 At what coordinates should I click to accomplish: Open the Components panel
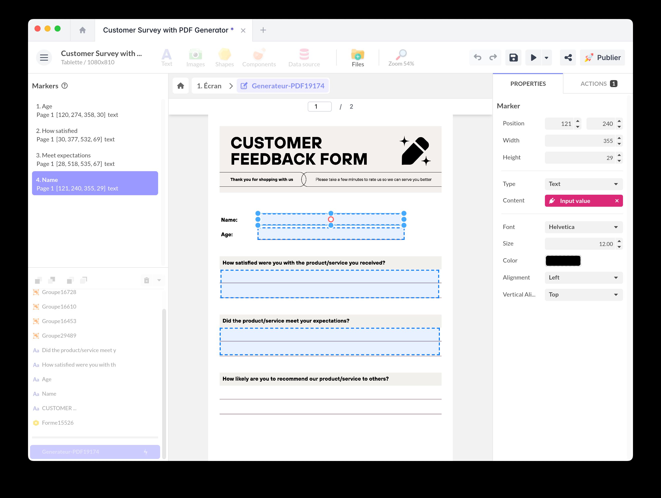(259, 57)
